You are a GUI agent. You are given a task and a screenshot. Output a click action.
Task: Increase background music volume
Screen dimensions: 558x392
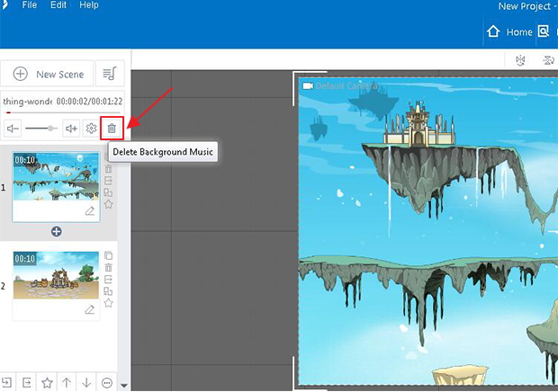(71, 129)
